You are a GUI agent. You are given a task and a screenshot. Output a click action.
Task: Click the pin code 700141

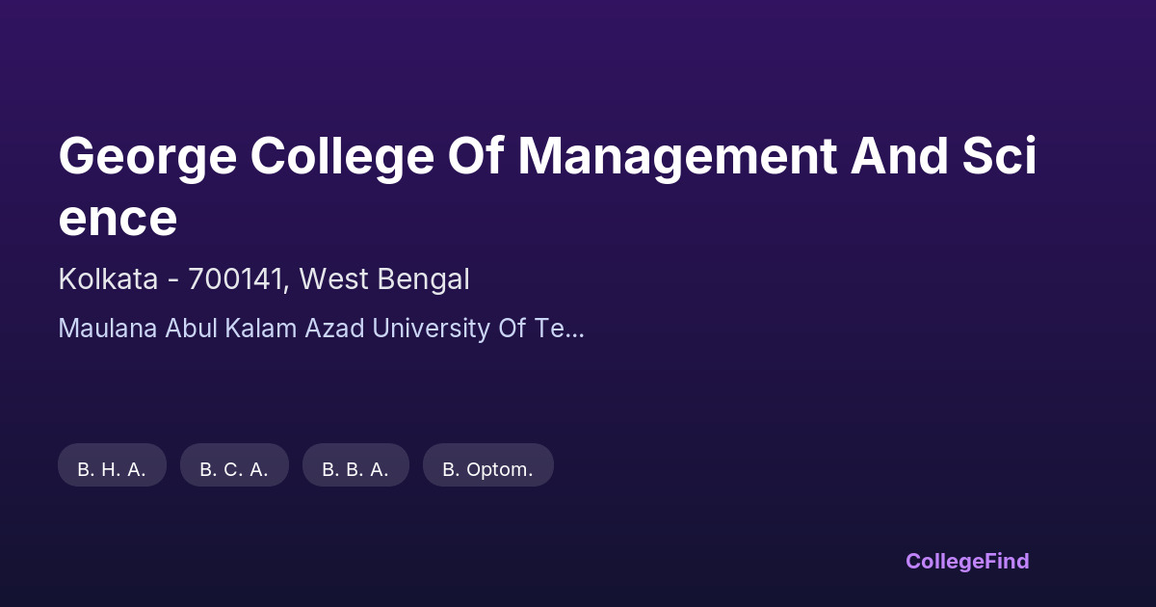(237, 279)
